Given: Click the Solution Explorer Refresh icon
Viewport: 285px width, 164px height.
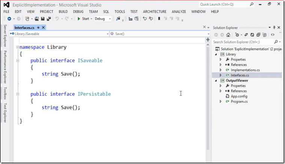Looking at the screenshot, I should 252,35.
